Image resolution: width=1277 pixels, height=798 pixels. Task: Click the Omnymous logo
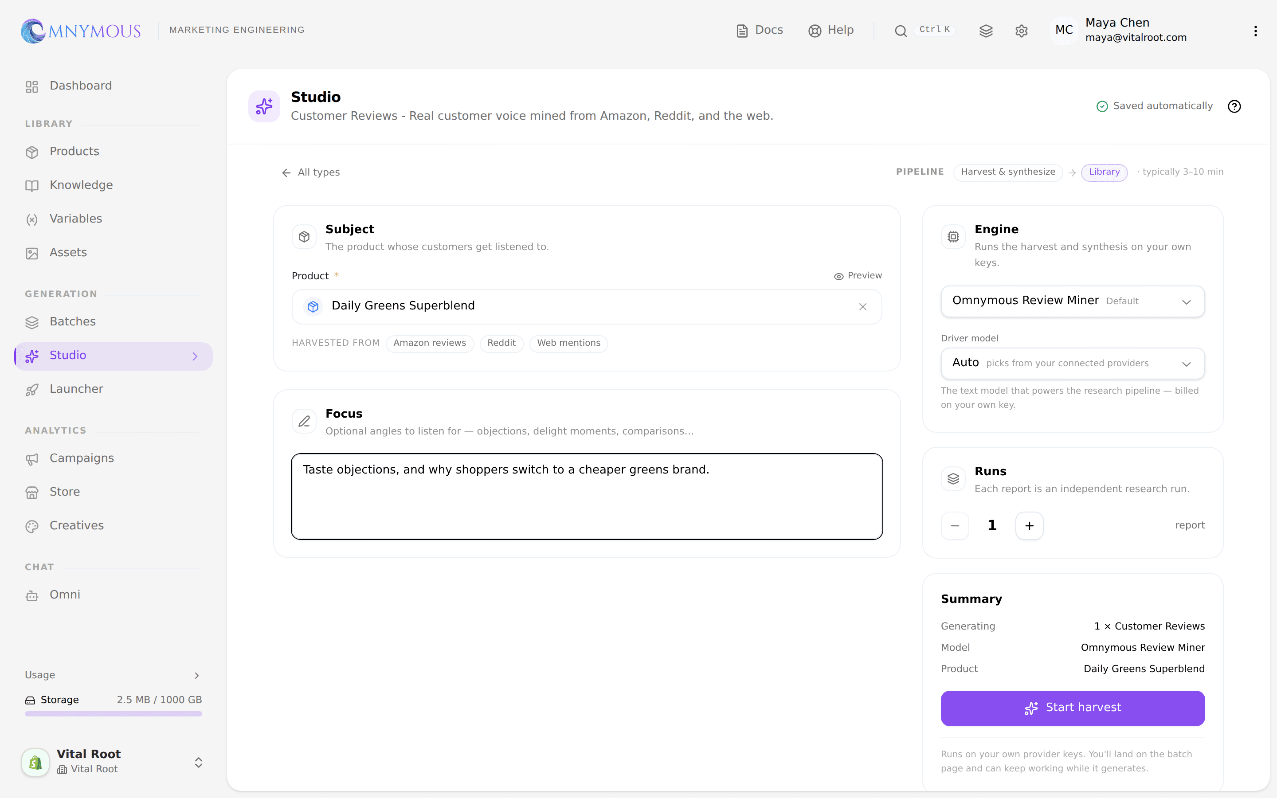tap(81, 31)
